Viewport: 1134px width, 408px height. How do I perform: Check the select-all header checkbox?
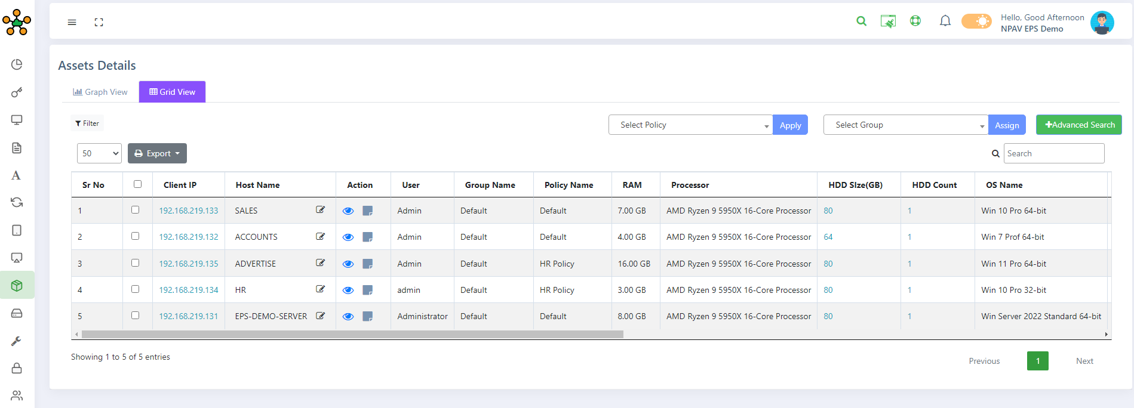(138, 184)
